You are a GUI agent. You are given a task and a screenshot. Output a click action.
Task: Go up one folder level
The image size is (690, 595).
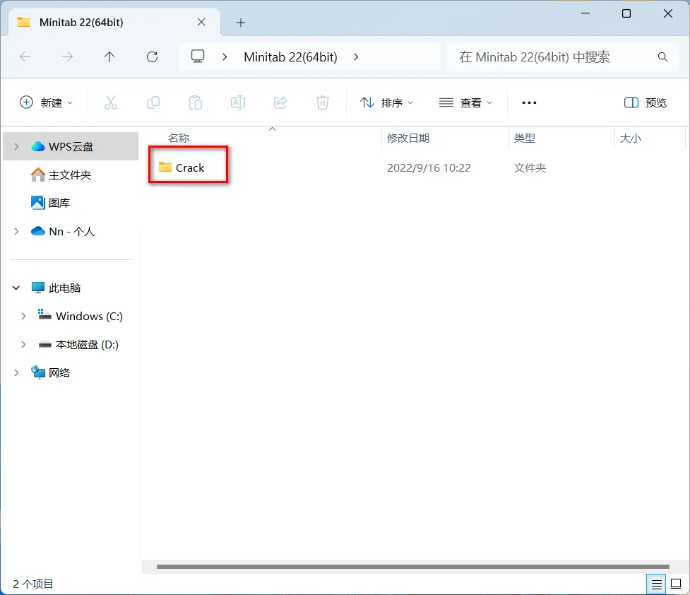[x=109, y=57]
